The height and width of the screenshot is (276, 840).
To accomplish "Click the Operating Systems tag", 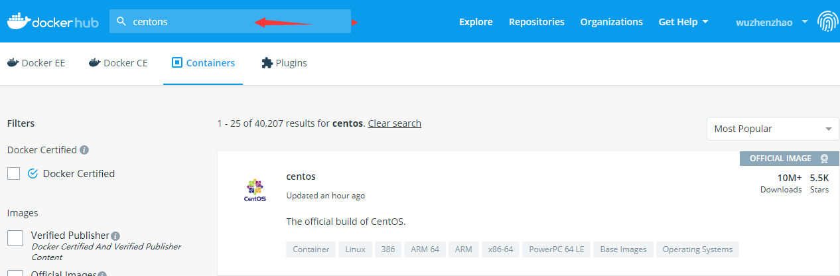I will click(698, 249).
